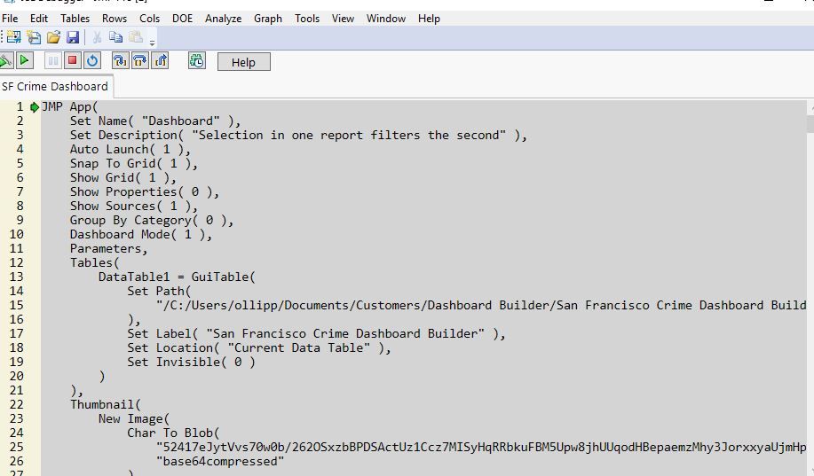The image size is (814, 476).
Task: Open the Analyze menu
Action: [x=223, y=19]
